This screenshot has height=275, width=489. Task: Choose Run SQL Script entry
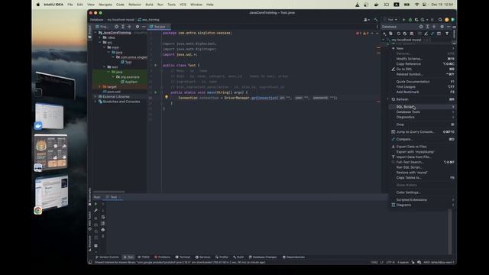point(423,167)
